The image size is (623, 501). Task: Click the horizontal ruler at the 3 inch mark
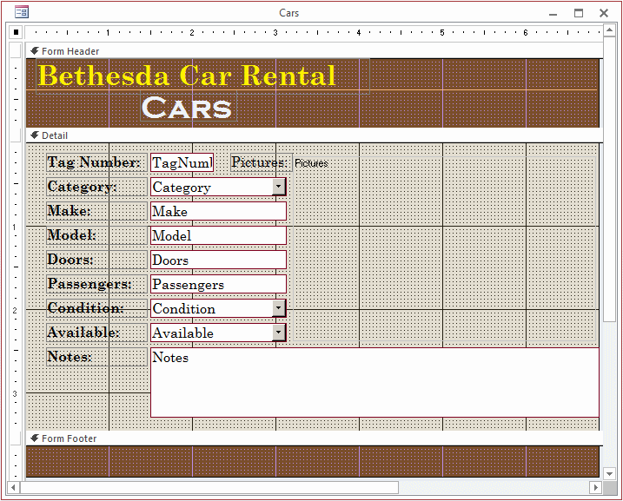[x=275, y=32]
